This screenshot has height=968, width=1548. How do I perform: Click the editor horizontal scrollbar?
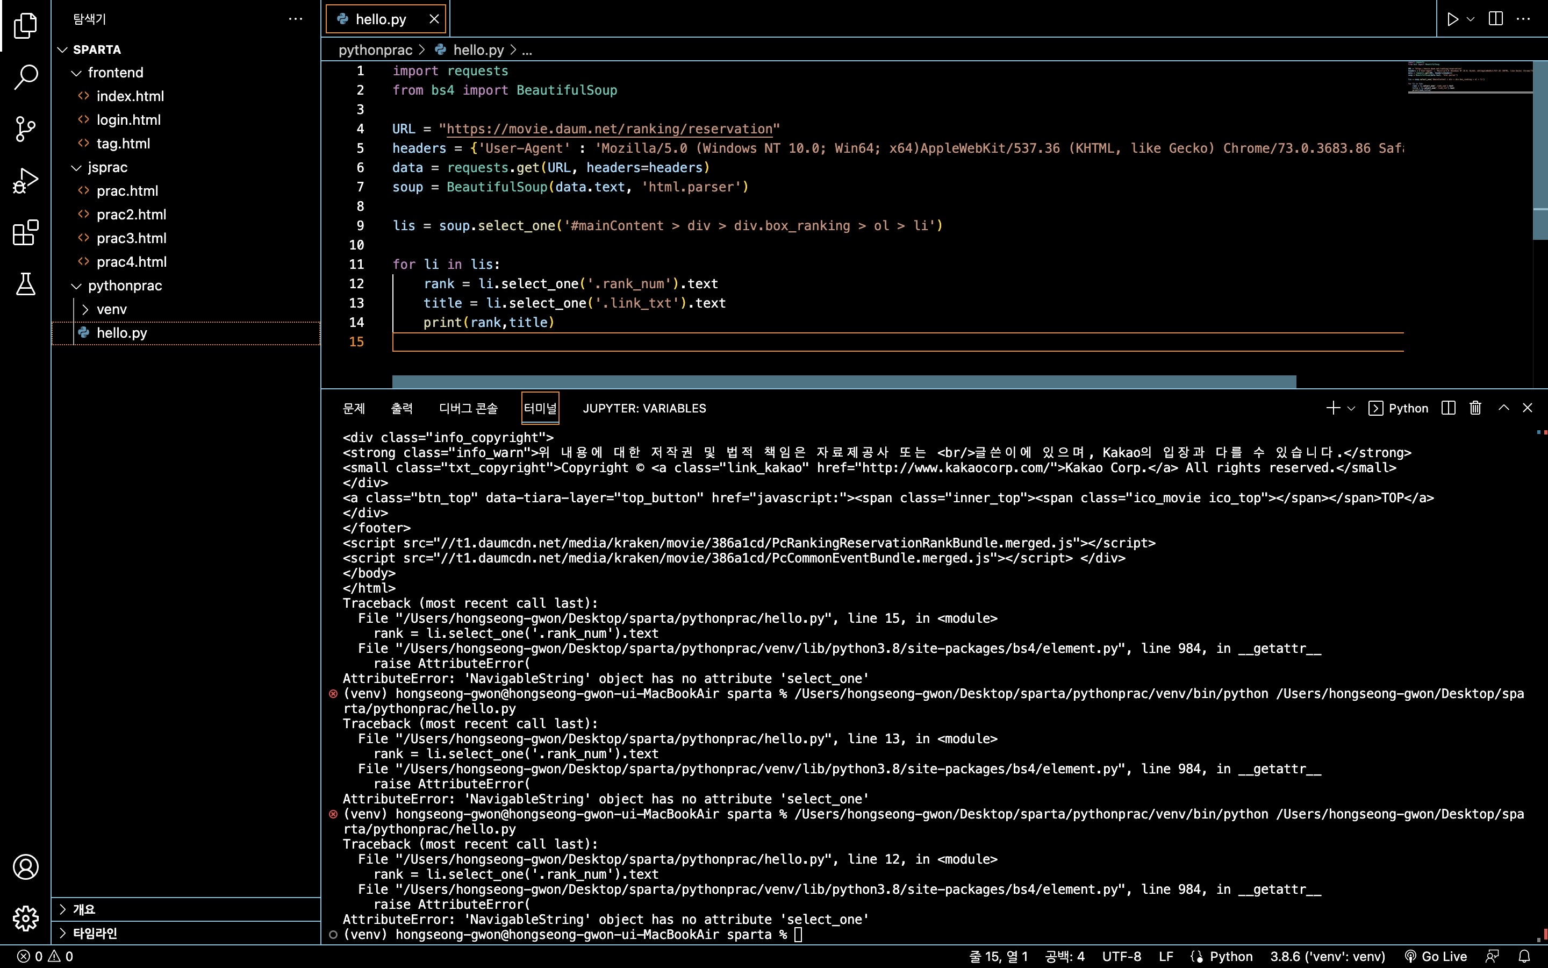coord(844,382)
